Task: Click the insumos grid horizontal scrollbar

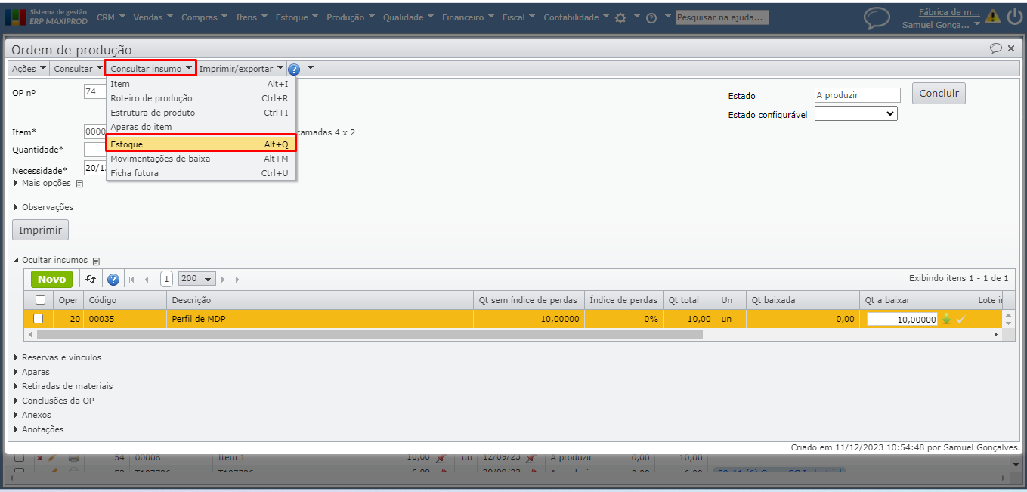Action: click(369, 334)
